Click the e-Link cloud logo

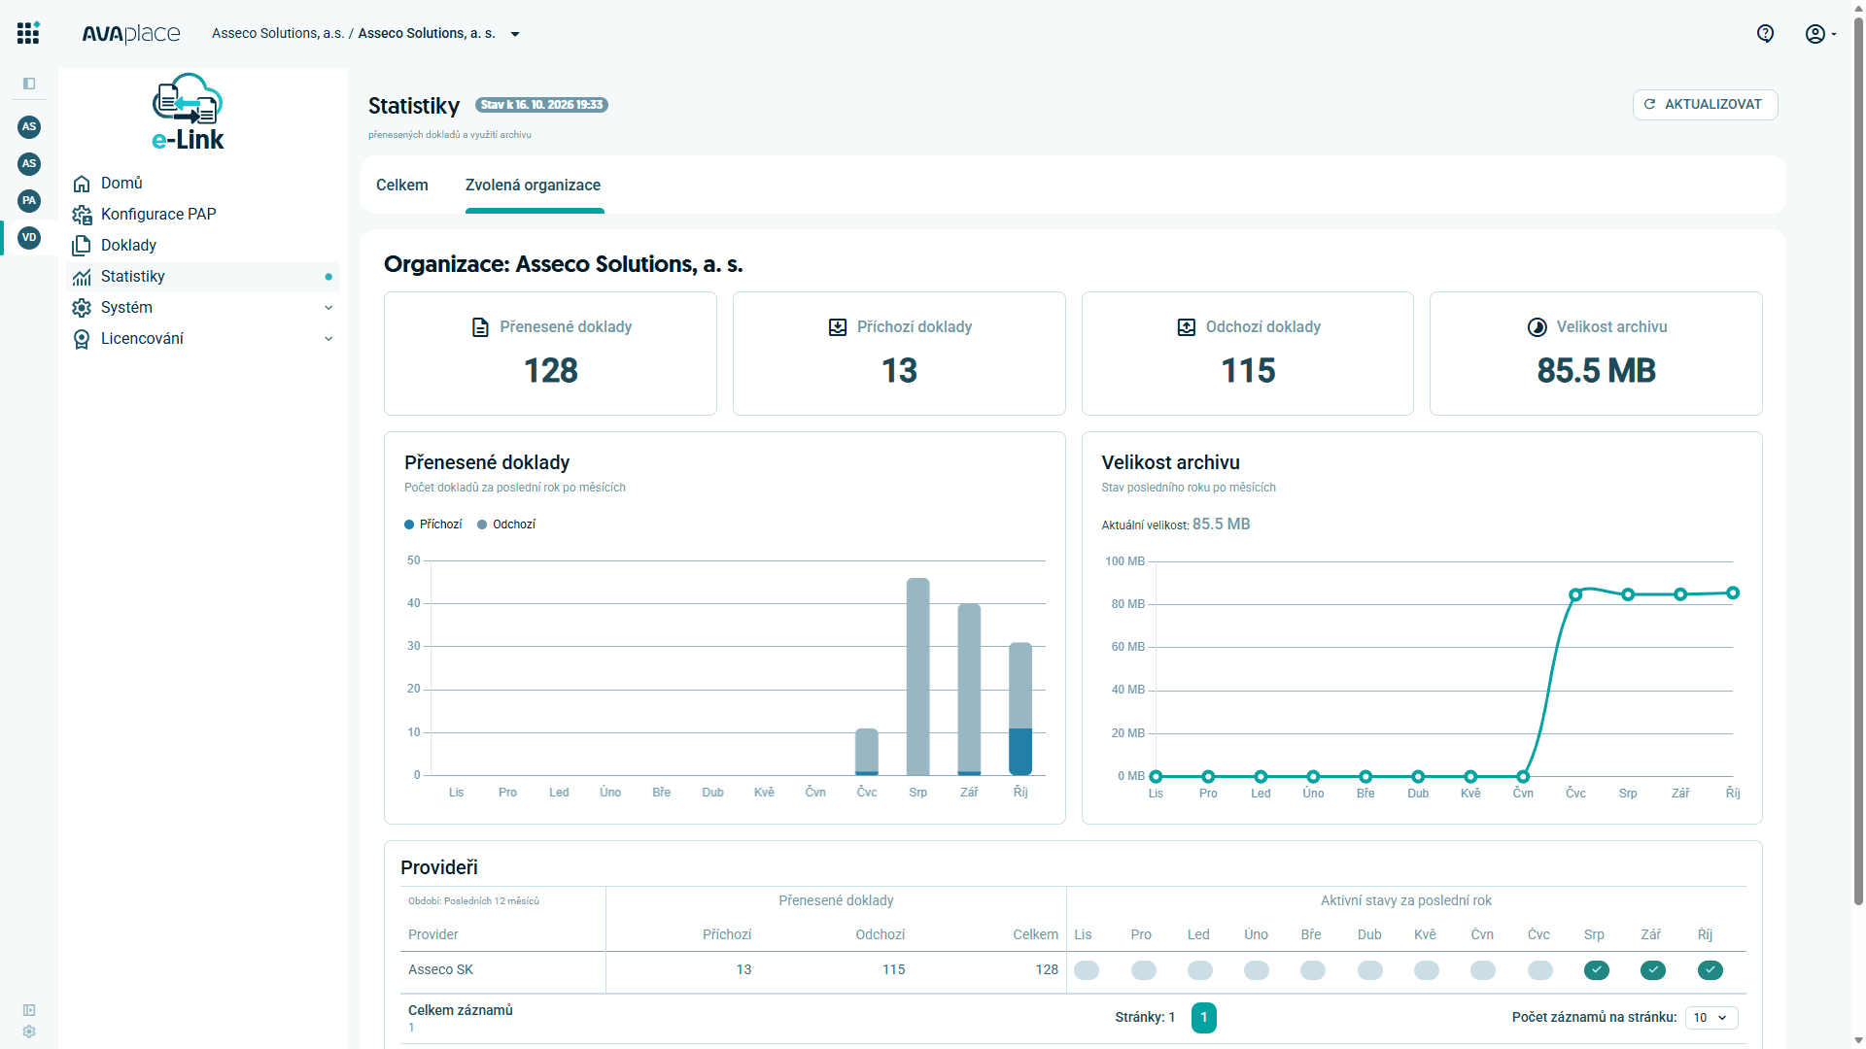tap(188, 112)
